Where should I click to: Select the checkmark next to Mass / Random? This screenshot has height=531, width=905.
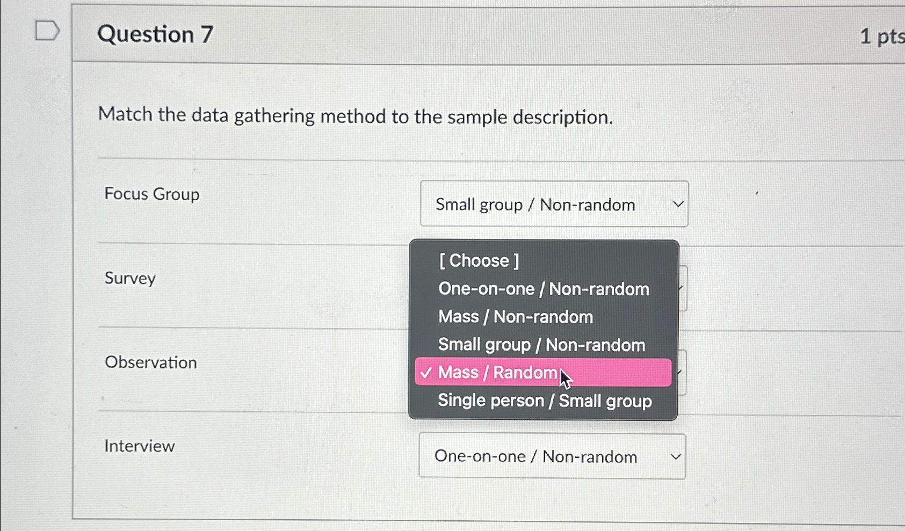coord(426,372)
